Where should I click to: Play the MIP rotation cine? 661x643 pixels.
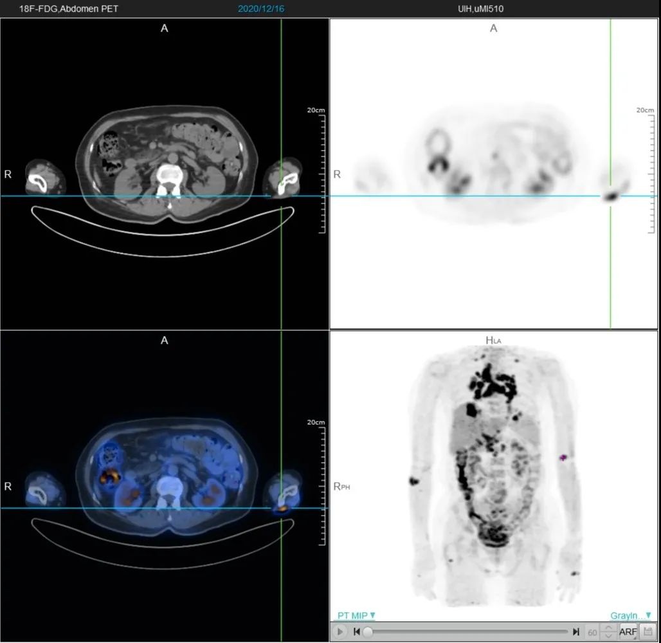pos(340,631)
